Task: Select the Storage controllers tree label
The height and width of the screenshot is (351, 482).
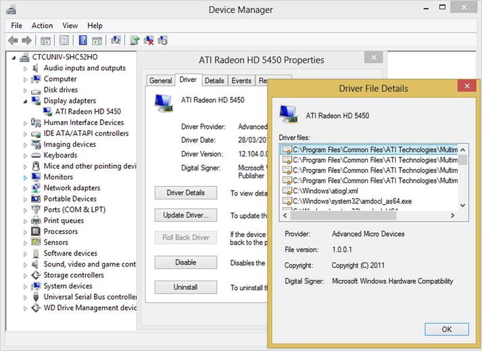Action: [x=74, y=275]
